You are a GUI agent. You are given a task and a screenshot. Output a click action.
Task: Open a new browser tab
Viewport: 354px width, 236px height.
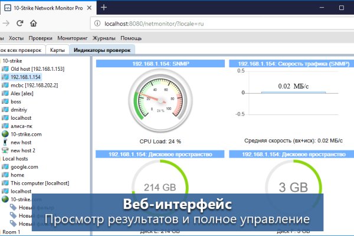(x=104, y=7)
